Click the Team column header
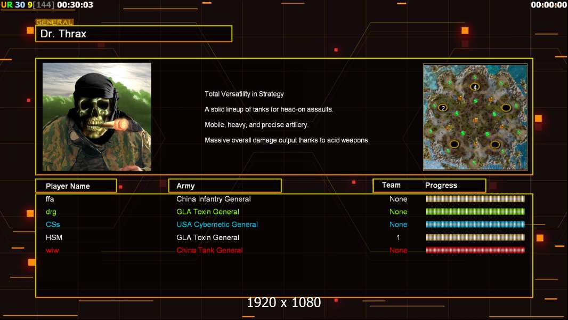The width and height of the screenshot is (568, 320). [x=391, y=185]
